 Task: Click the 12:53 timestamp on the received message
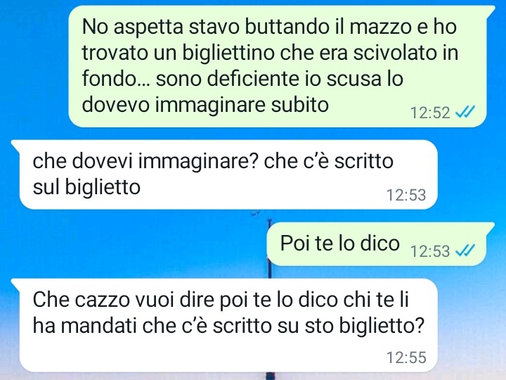406,195
